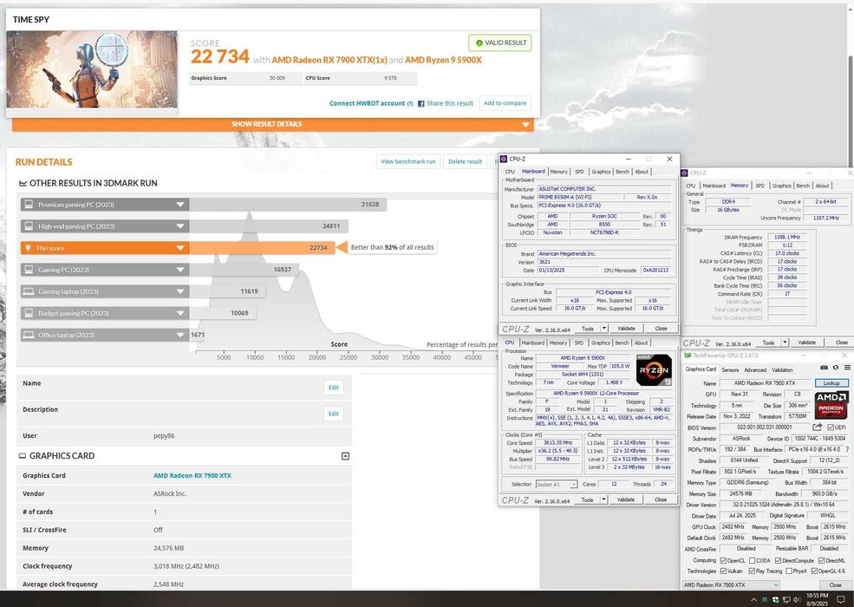Click Delete result button

[465, 162]
